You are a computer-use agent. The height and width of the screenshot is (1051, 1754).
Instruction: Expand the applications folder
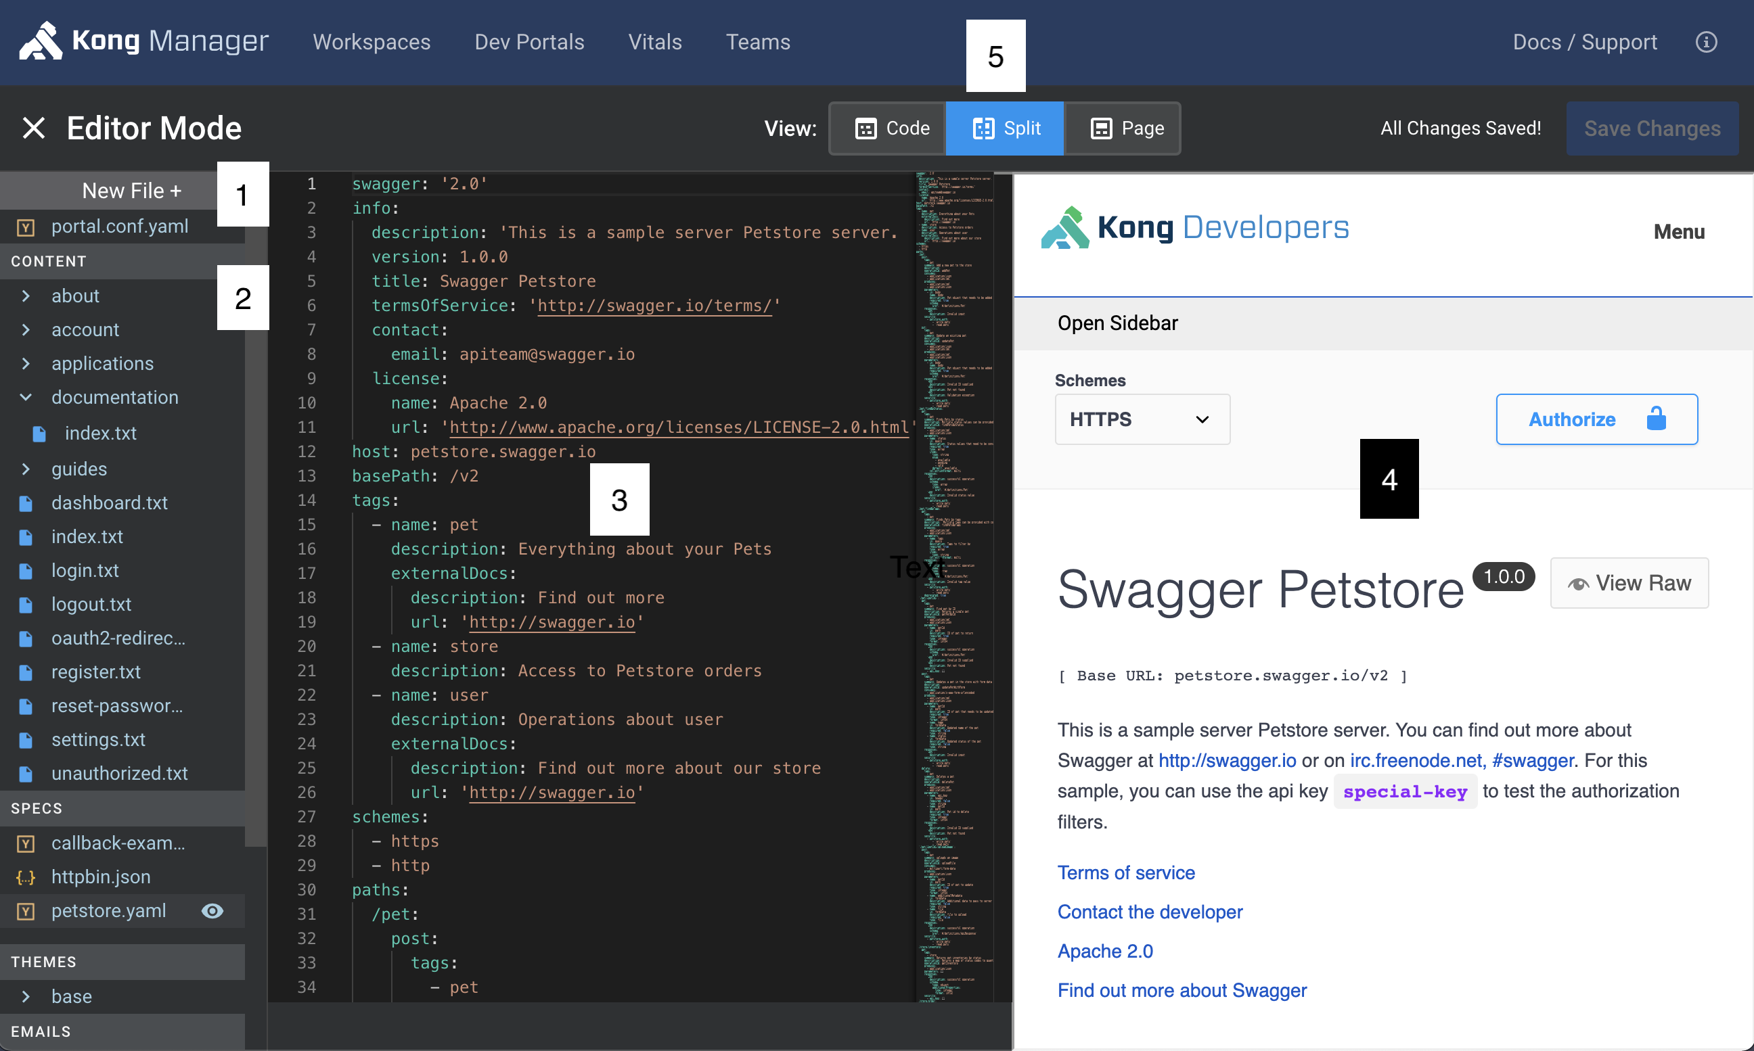point(26,363)
